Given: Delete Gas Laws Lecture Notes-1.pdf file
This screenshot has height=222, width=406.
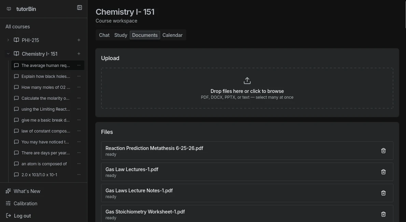Looking at the screenshot, I should pos(383,193).
